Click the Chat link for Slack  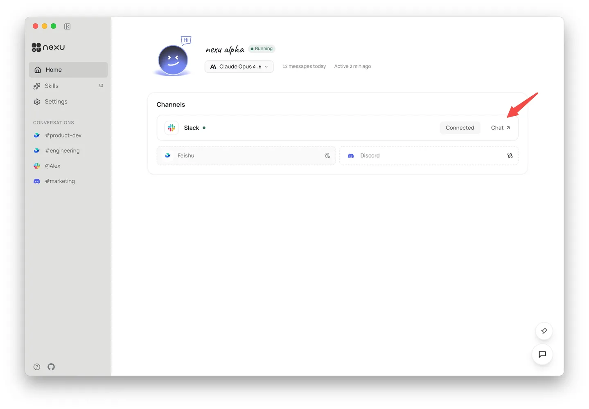point(500,128)
